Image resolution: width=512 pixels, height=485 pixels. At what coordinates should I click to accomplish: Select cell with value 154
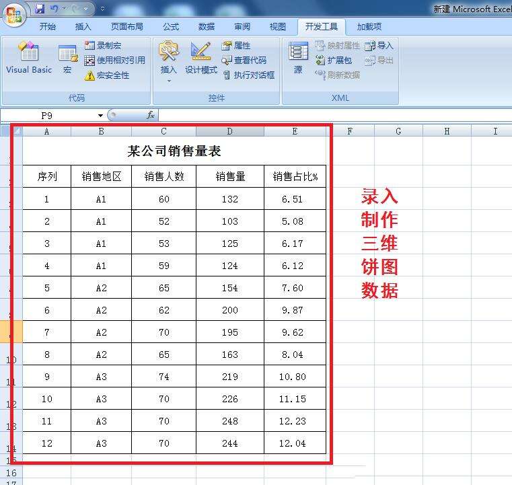230,287
